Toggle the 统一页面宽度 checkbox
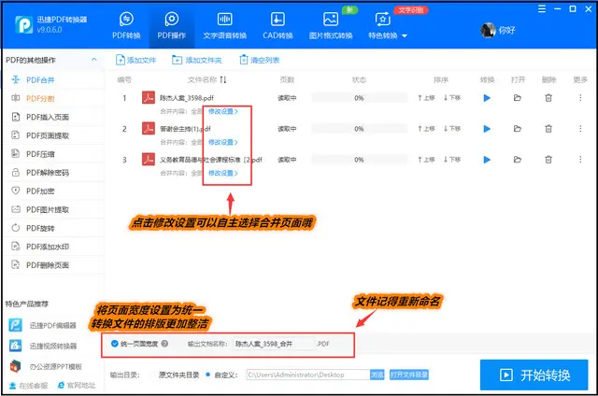Viewport: 598px width, 396px height. click(x=114, y=344)
